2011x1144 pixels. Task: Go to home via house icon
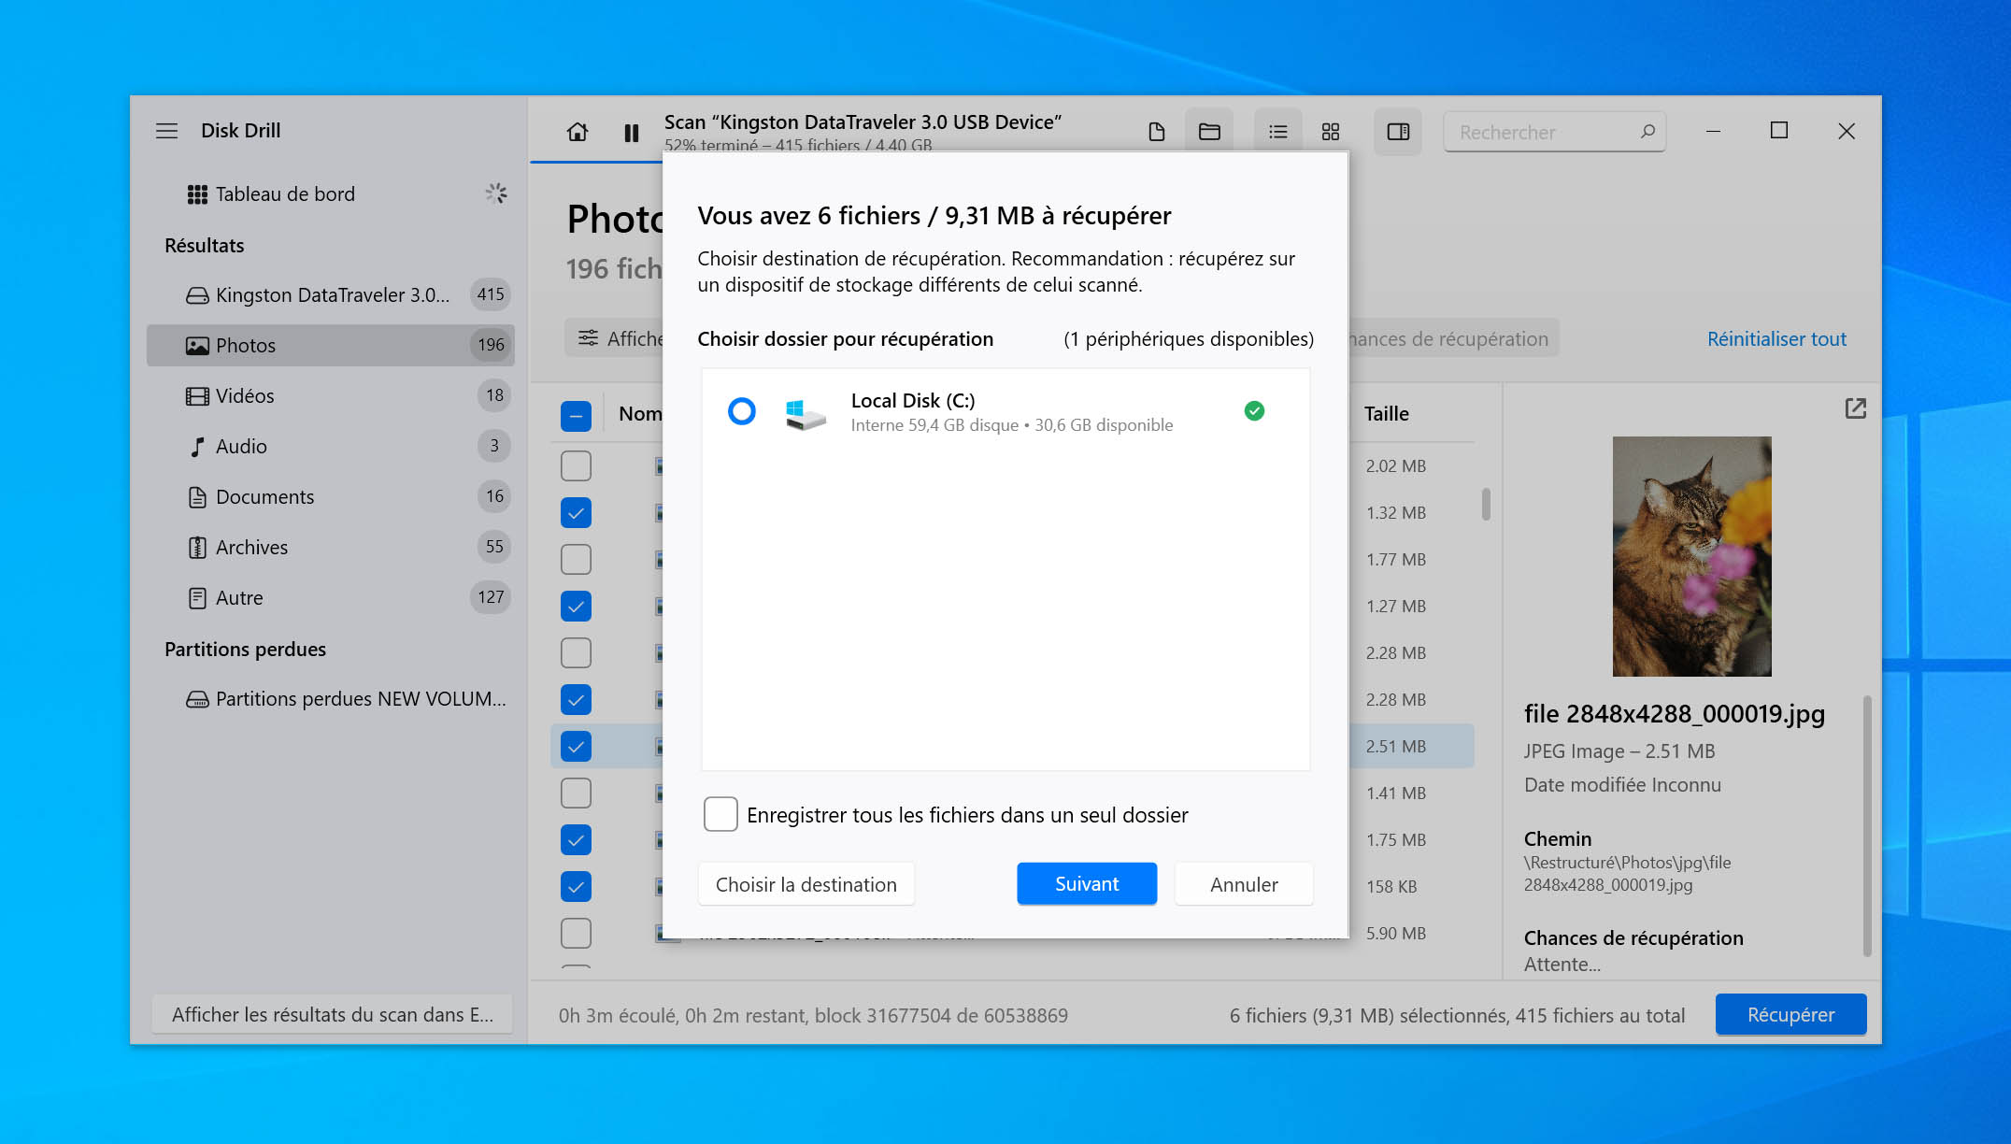tap(578, 132)
